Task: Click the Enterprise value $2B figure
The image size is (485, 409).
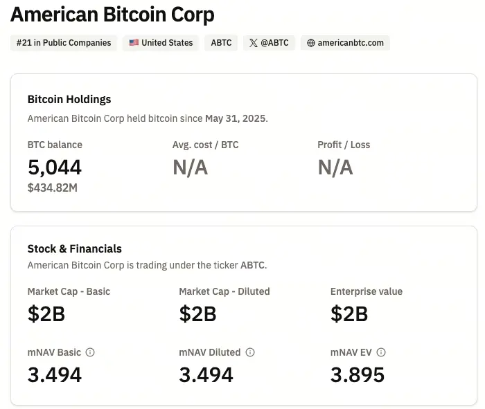Action: coord(349,313)
